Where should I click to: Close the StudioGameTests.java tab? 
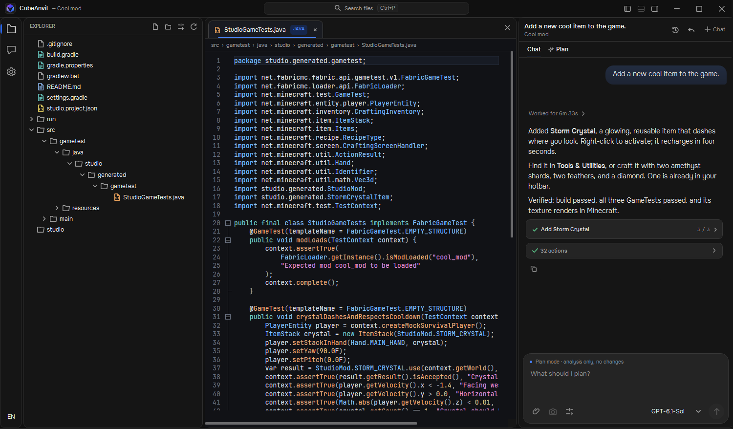315,30
